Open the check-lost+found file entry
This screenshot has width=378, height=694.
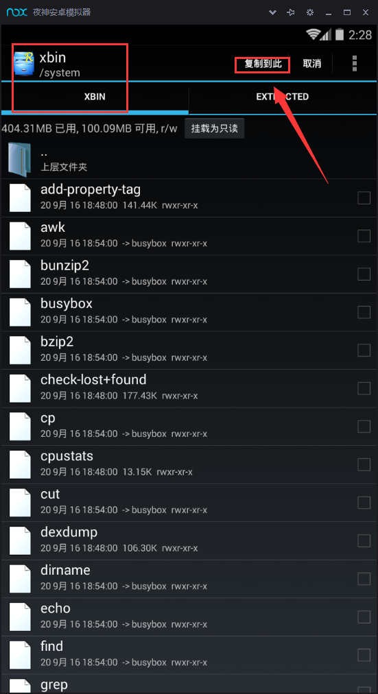tap(189, 388)
